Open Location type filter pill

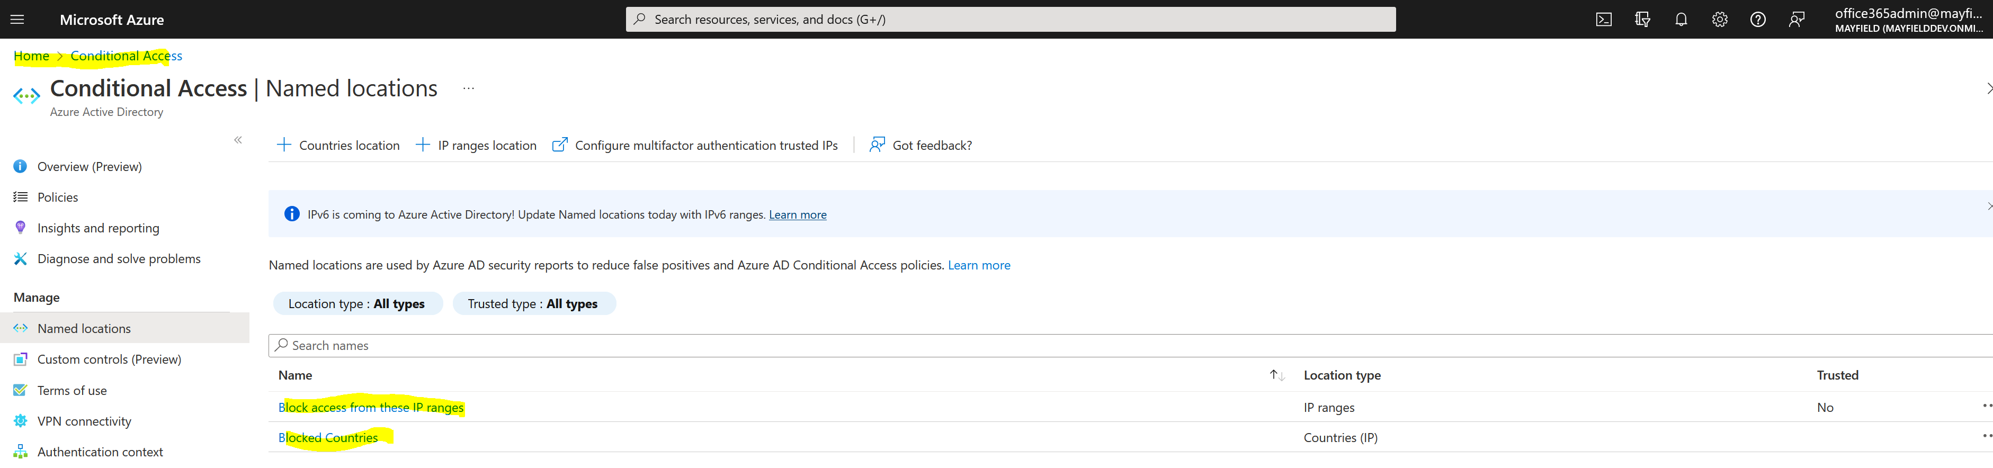click(358, 303)
